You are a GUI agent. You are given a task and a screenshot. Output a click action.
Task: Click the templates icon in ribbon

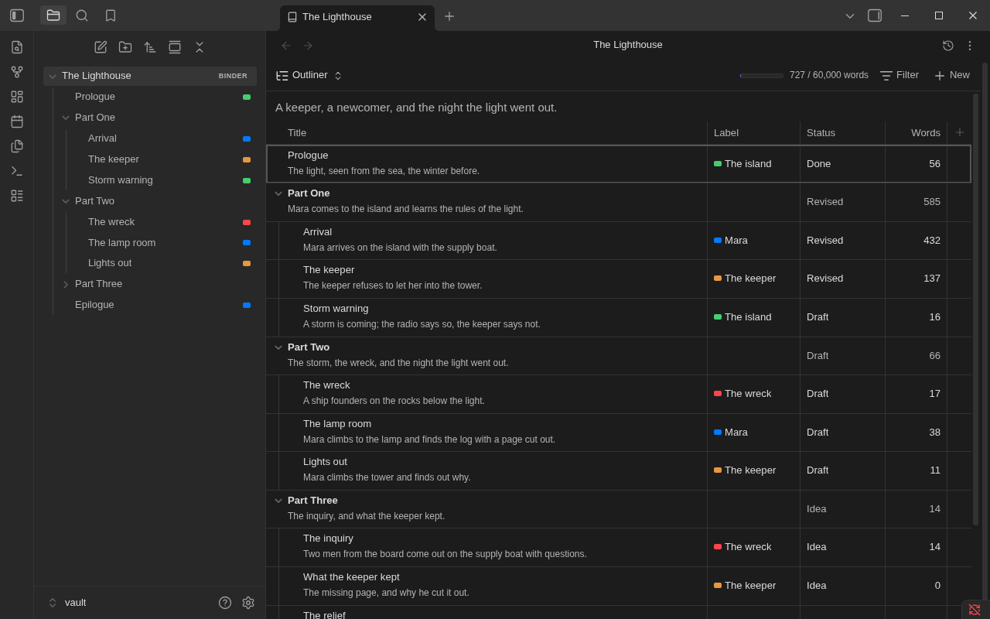pos(17,146)
